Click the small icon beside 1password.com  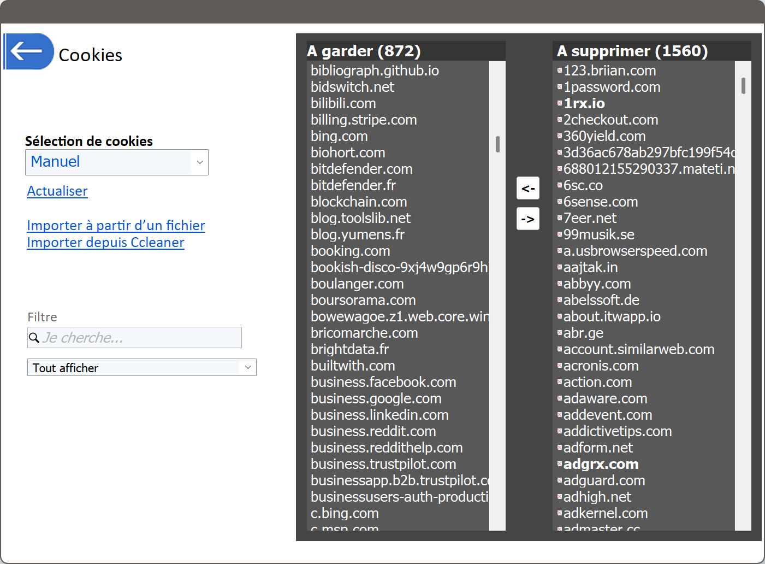560,87
